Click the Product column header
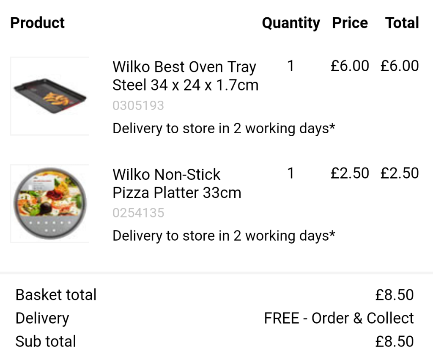The height and width of the screenshot is (349, 433). [37, 23]
